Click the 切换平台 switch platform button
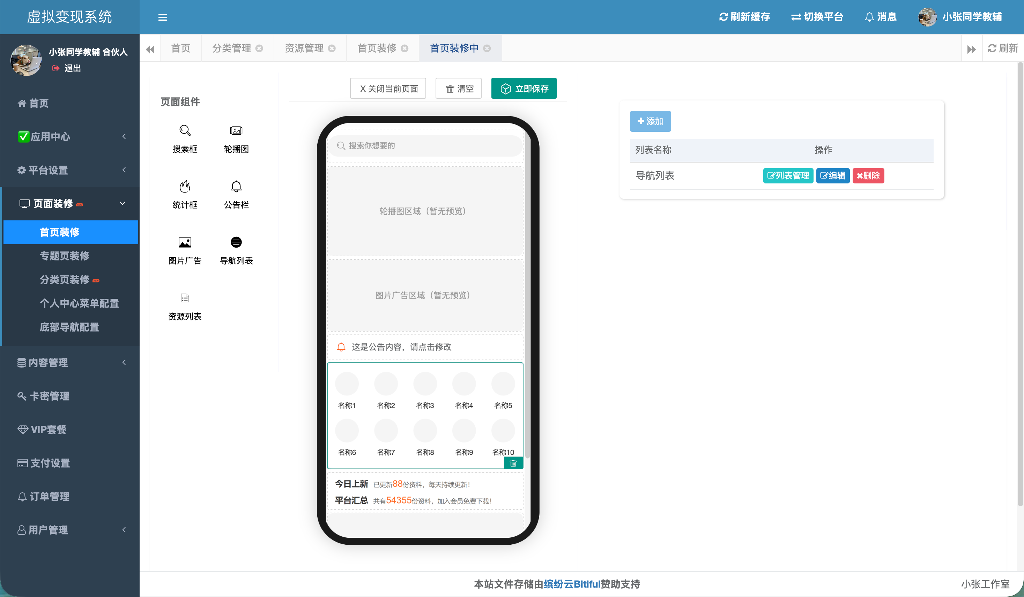 [x=817, y=17]
